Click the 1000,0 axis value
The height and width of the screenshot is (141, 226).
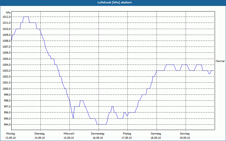point(6,89)
